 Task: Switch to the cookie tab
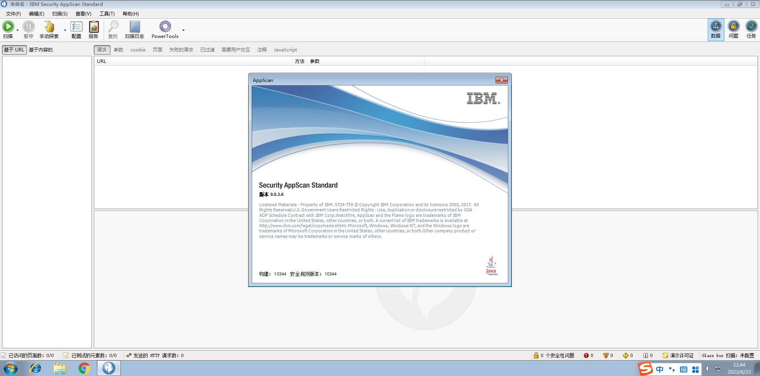click(x=138, y=50)
